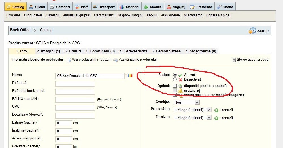Open the Tag-uri submenu link
The height and width of the screenshot is (148, 283).
pyautogui.click(x=152, y=15)
